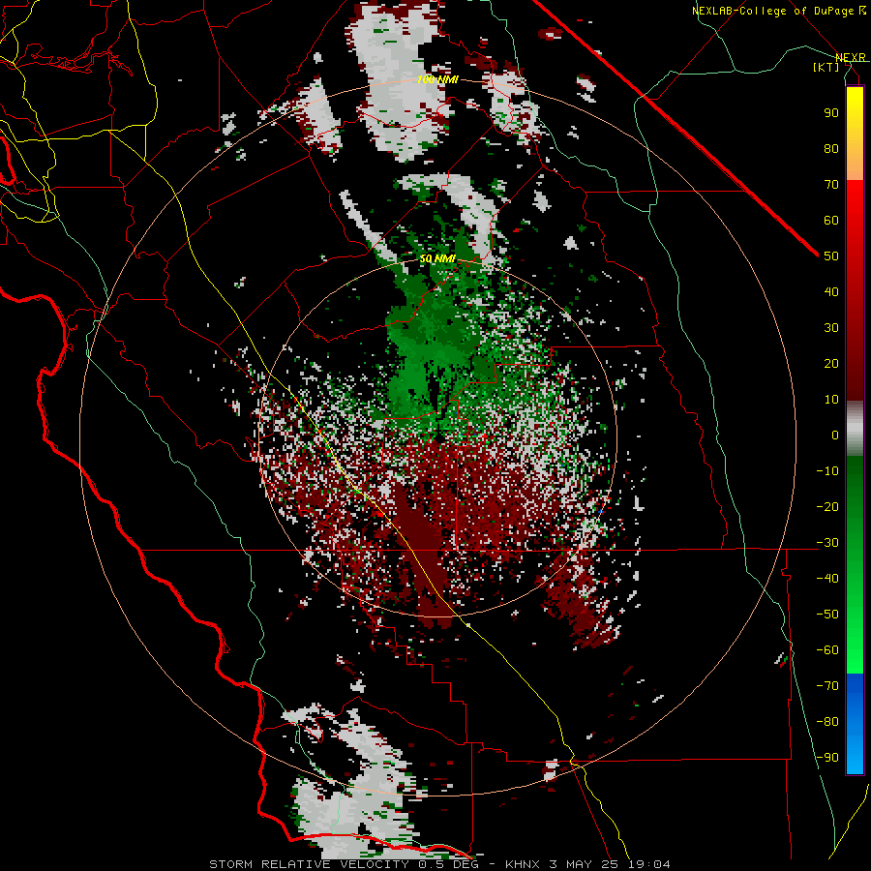The image size is (871, 871).
Task: Click the 50 NMI range ring label
Action: 437,258
